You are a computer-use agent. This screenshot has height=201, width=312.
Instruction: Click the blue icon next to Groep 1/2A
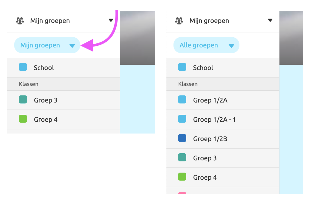tap(182, 100)
